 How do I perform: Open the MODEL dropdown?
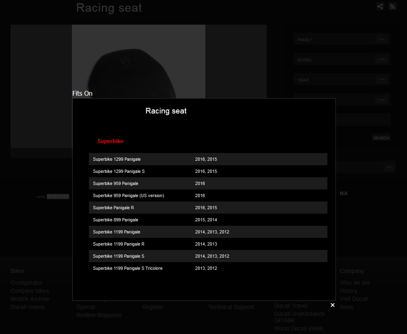[x=342, y=59]
